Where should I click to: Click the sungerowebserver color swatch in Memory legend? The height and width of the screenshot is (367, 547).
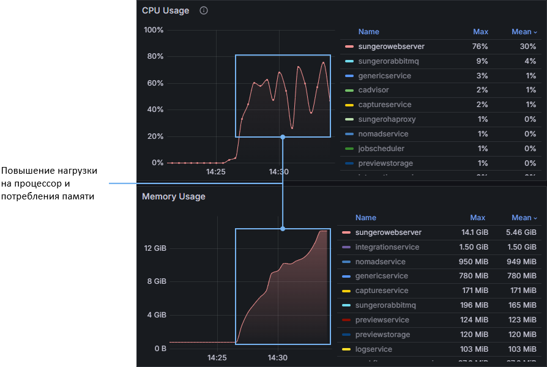tap(347, 233)
